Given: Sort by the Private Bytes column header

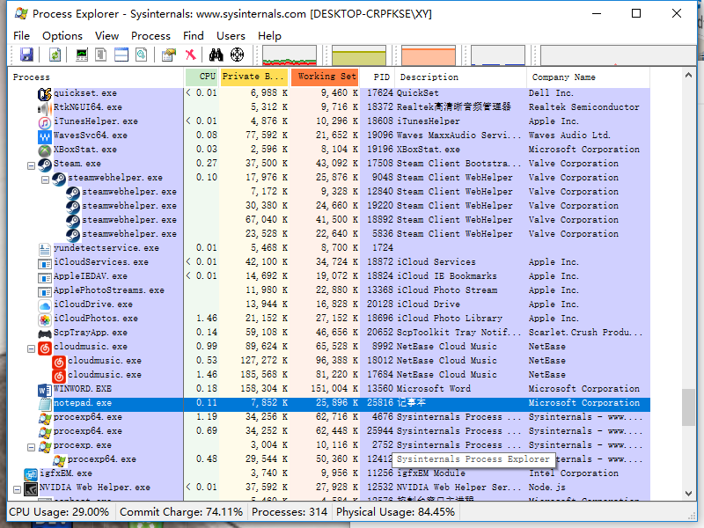Looking at the screenshot, I should (253, 77).
